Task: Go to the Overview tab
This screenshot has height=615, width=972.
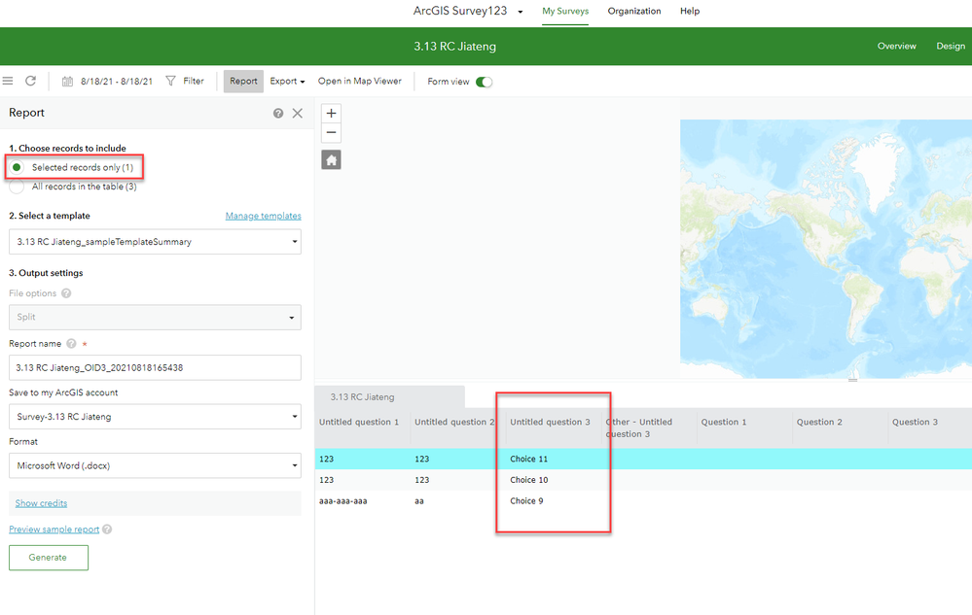Action: pos(896,46)
